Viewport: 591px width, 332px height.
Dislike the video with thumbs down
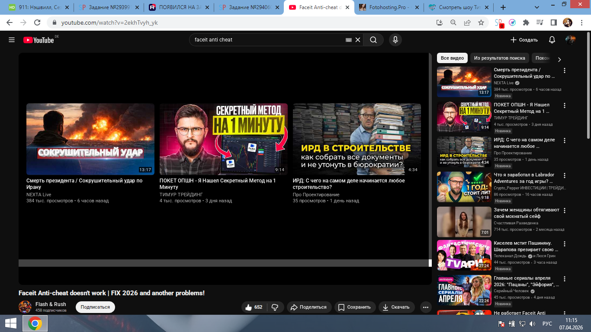tap(275, 307)
